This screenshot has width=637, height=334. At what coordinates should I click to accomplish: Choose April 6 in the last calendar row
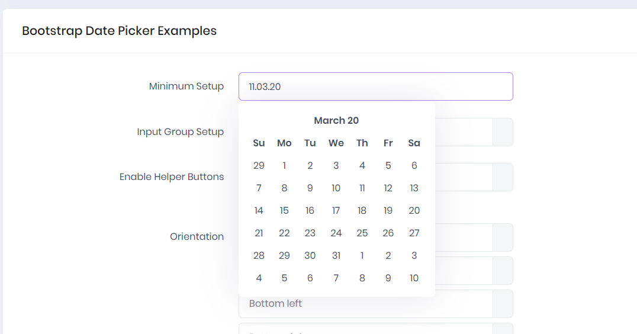(x=310, y=278)
